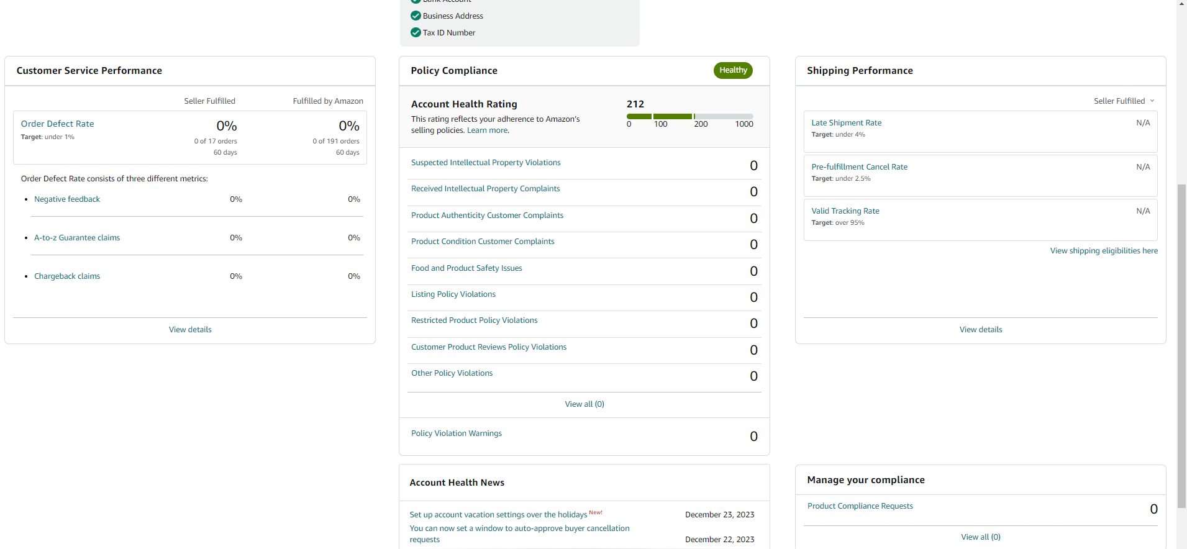Open the Valid Tracking Rate link
This screenshot has width=1187, height=549.
pyautogui.click(x=845, y=211)
